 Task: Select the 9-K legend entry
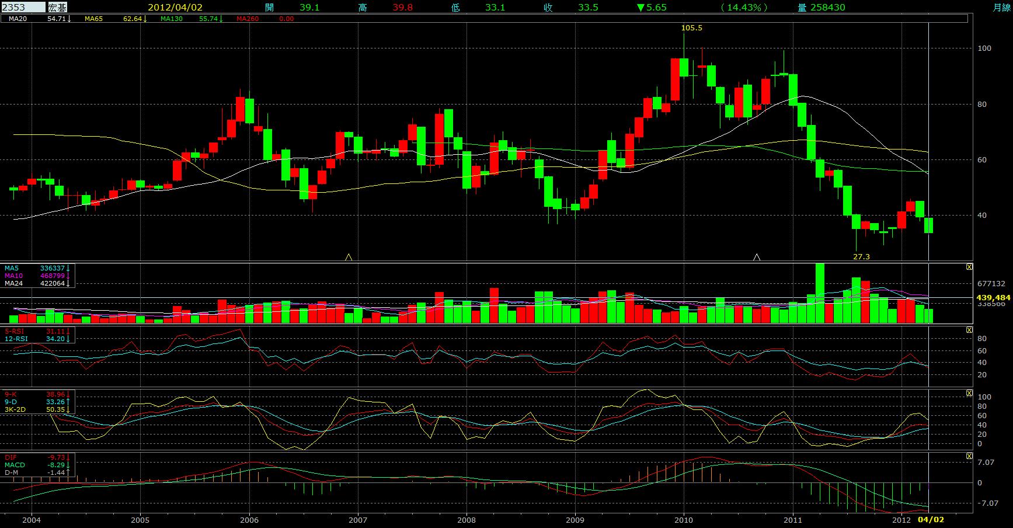pos(11,394)
